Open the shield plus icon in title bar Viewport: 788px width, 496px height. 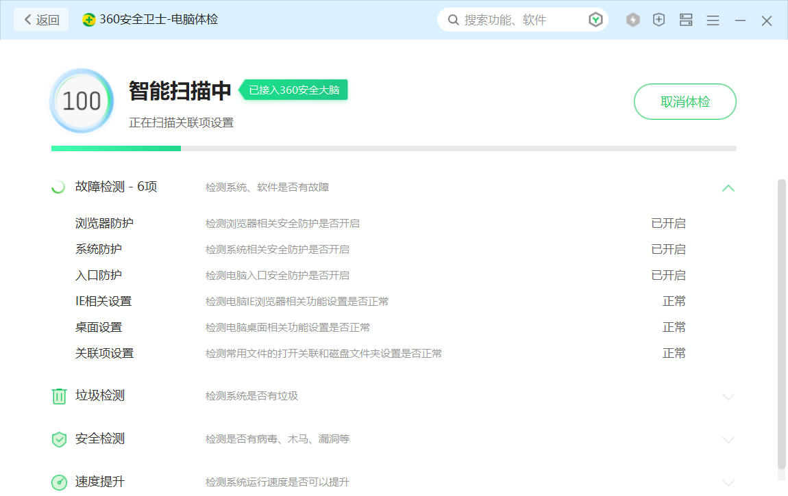coord(659,20)
